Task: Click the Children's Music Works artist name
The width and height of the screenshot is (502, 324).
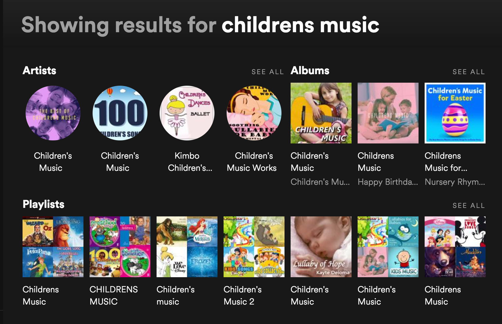Action: (x=252, y=162)
